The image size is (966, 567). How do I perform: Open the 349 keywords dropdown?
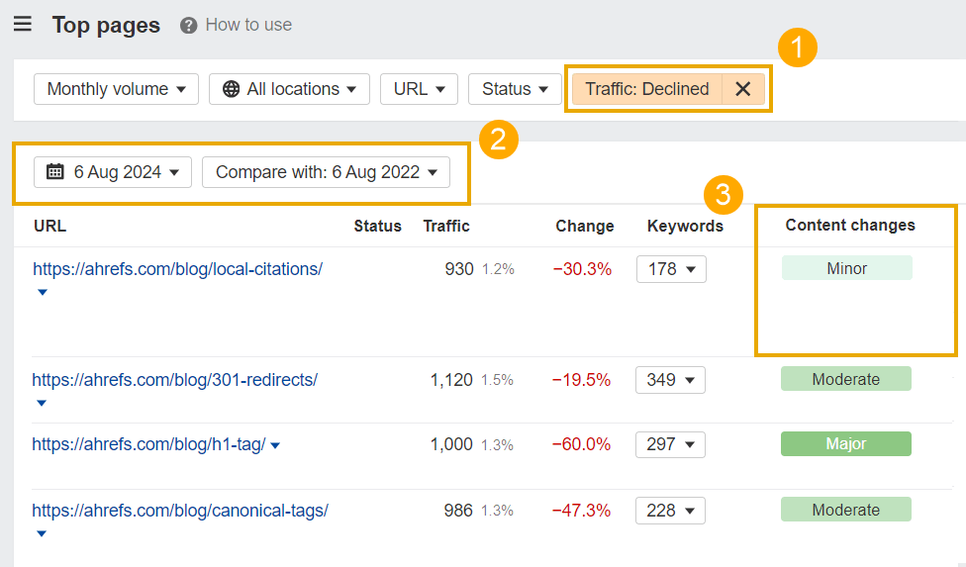(x=670, y=380)
